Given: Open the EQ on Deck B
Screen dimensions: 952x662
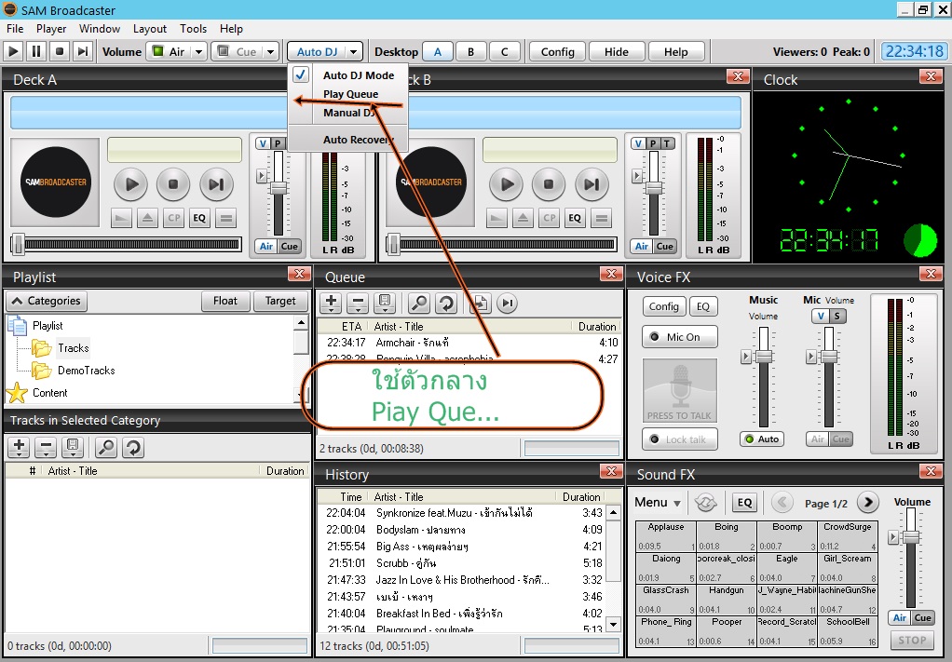Looking at the screenshot, I should (x=575, y=218).
